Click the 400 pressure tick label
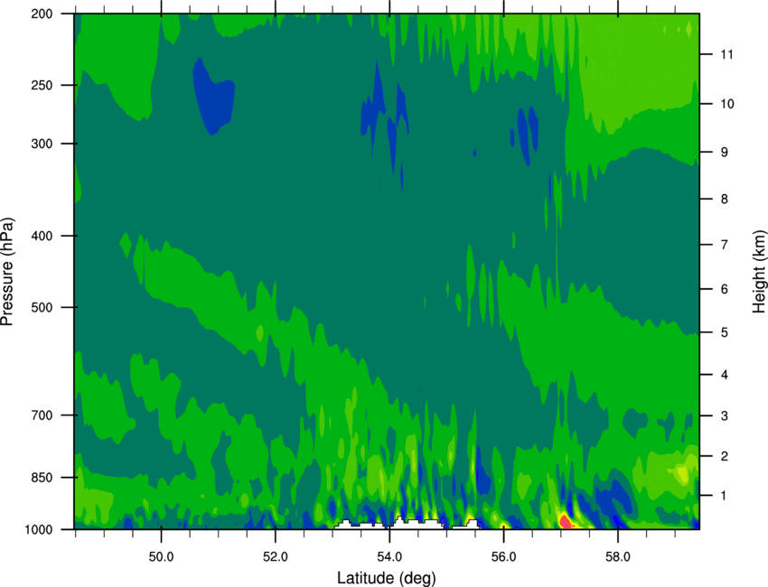Screen dimensions: 768x587 tap(42, 236)
